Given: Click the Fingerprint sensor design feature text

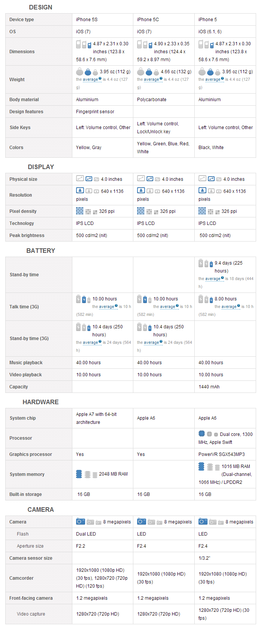Looking at the screenshot, I should (95, 112).
